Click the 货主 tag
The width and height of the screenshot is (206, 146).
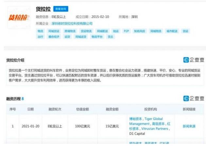(x=111, y=37)
